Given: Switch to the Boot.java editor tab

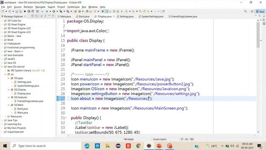Looking at the screenshot, I should [x=83, y=16].
